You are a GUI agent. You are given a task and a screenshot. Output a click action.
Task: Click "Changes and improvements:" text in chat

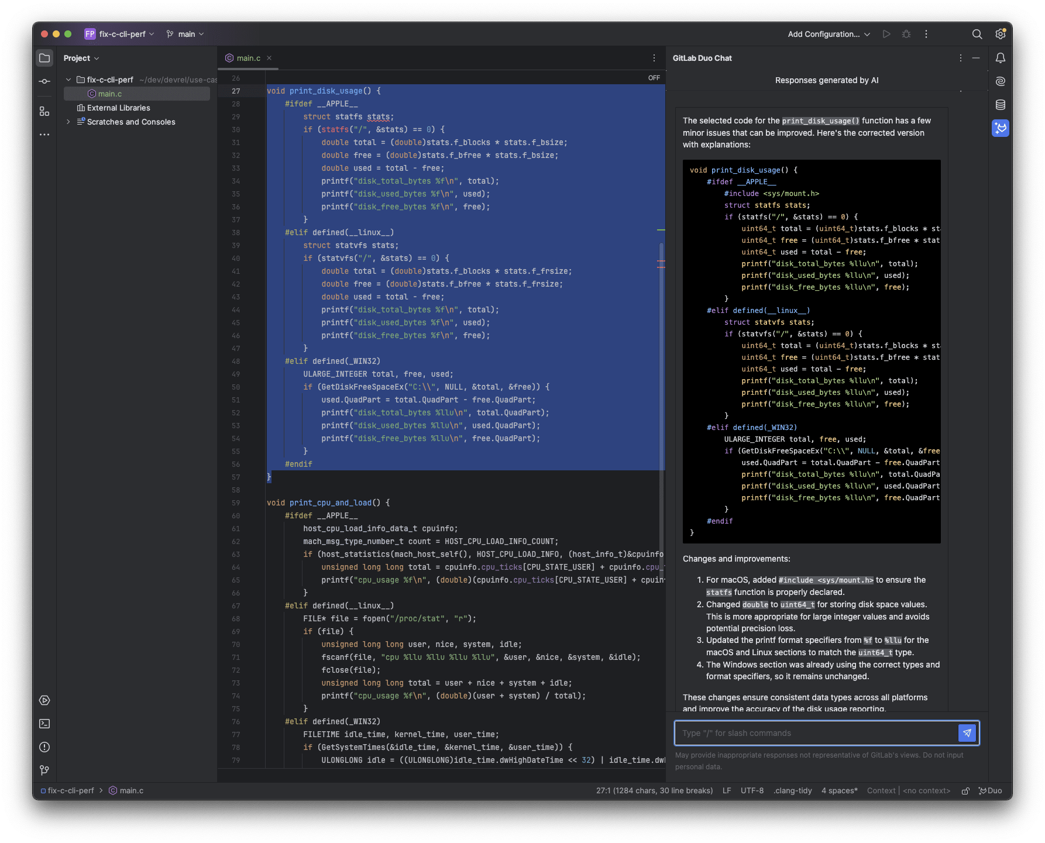pos(737,559)
